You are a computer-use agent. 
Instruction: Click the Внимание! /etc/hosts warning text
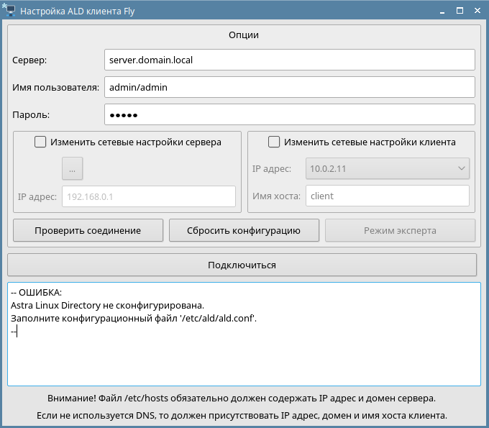point(242,399)
